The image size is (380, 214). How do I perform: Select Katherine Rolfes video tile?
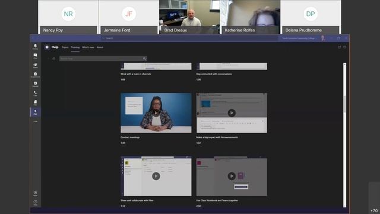click(250, 17)
